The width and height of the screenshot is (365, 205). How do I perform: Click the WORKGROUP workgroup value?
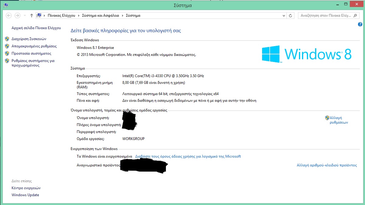pos(133,139)
